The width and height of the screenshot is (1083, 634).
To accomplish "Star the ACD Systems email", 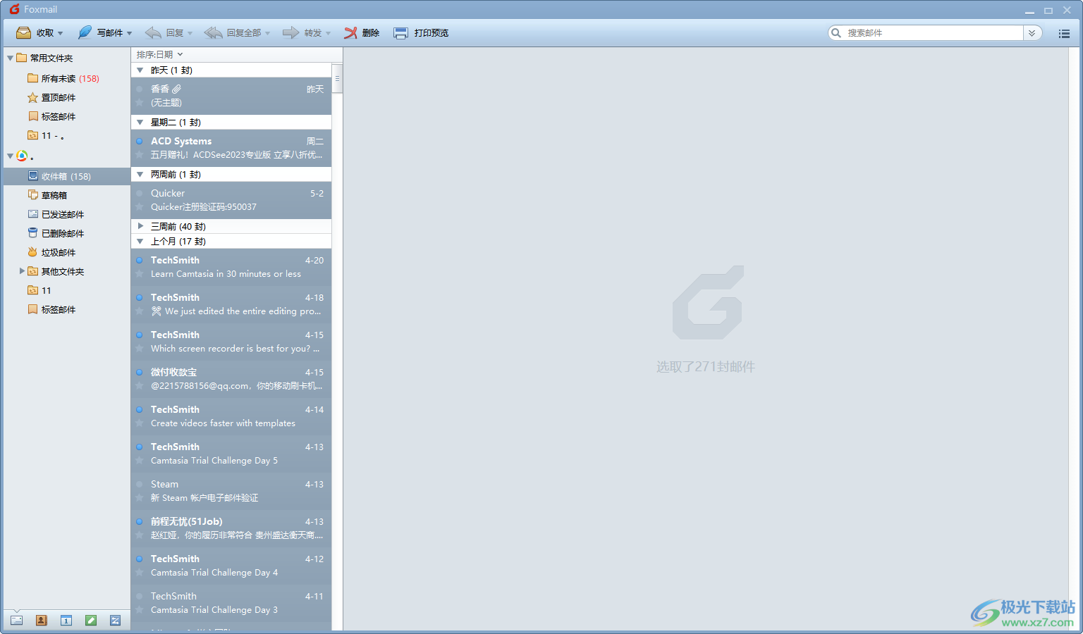I will tap(140, 155).
